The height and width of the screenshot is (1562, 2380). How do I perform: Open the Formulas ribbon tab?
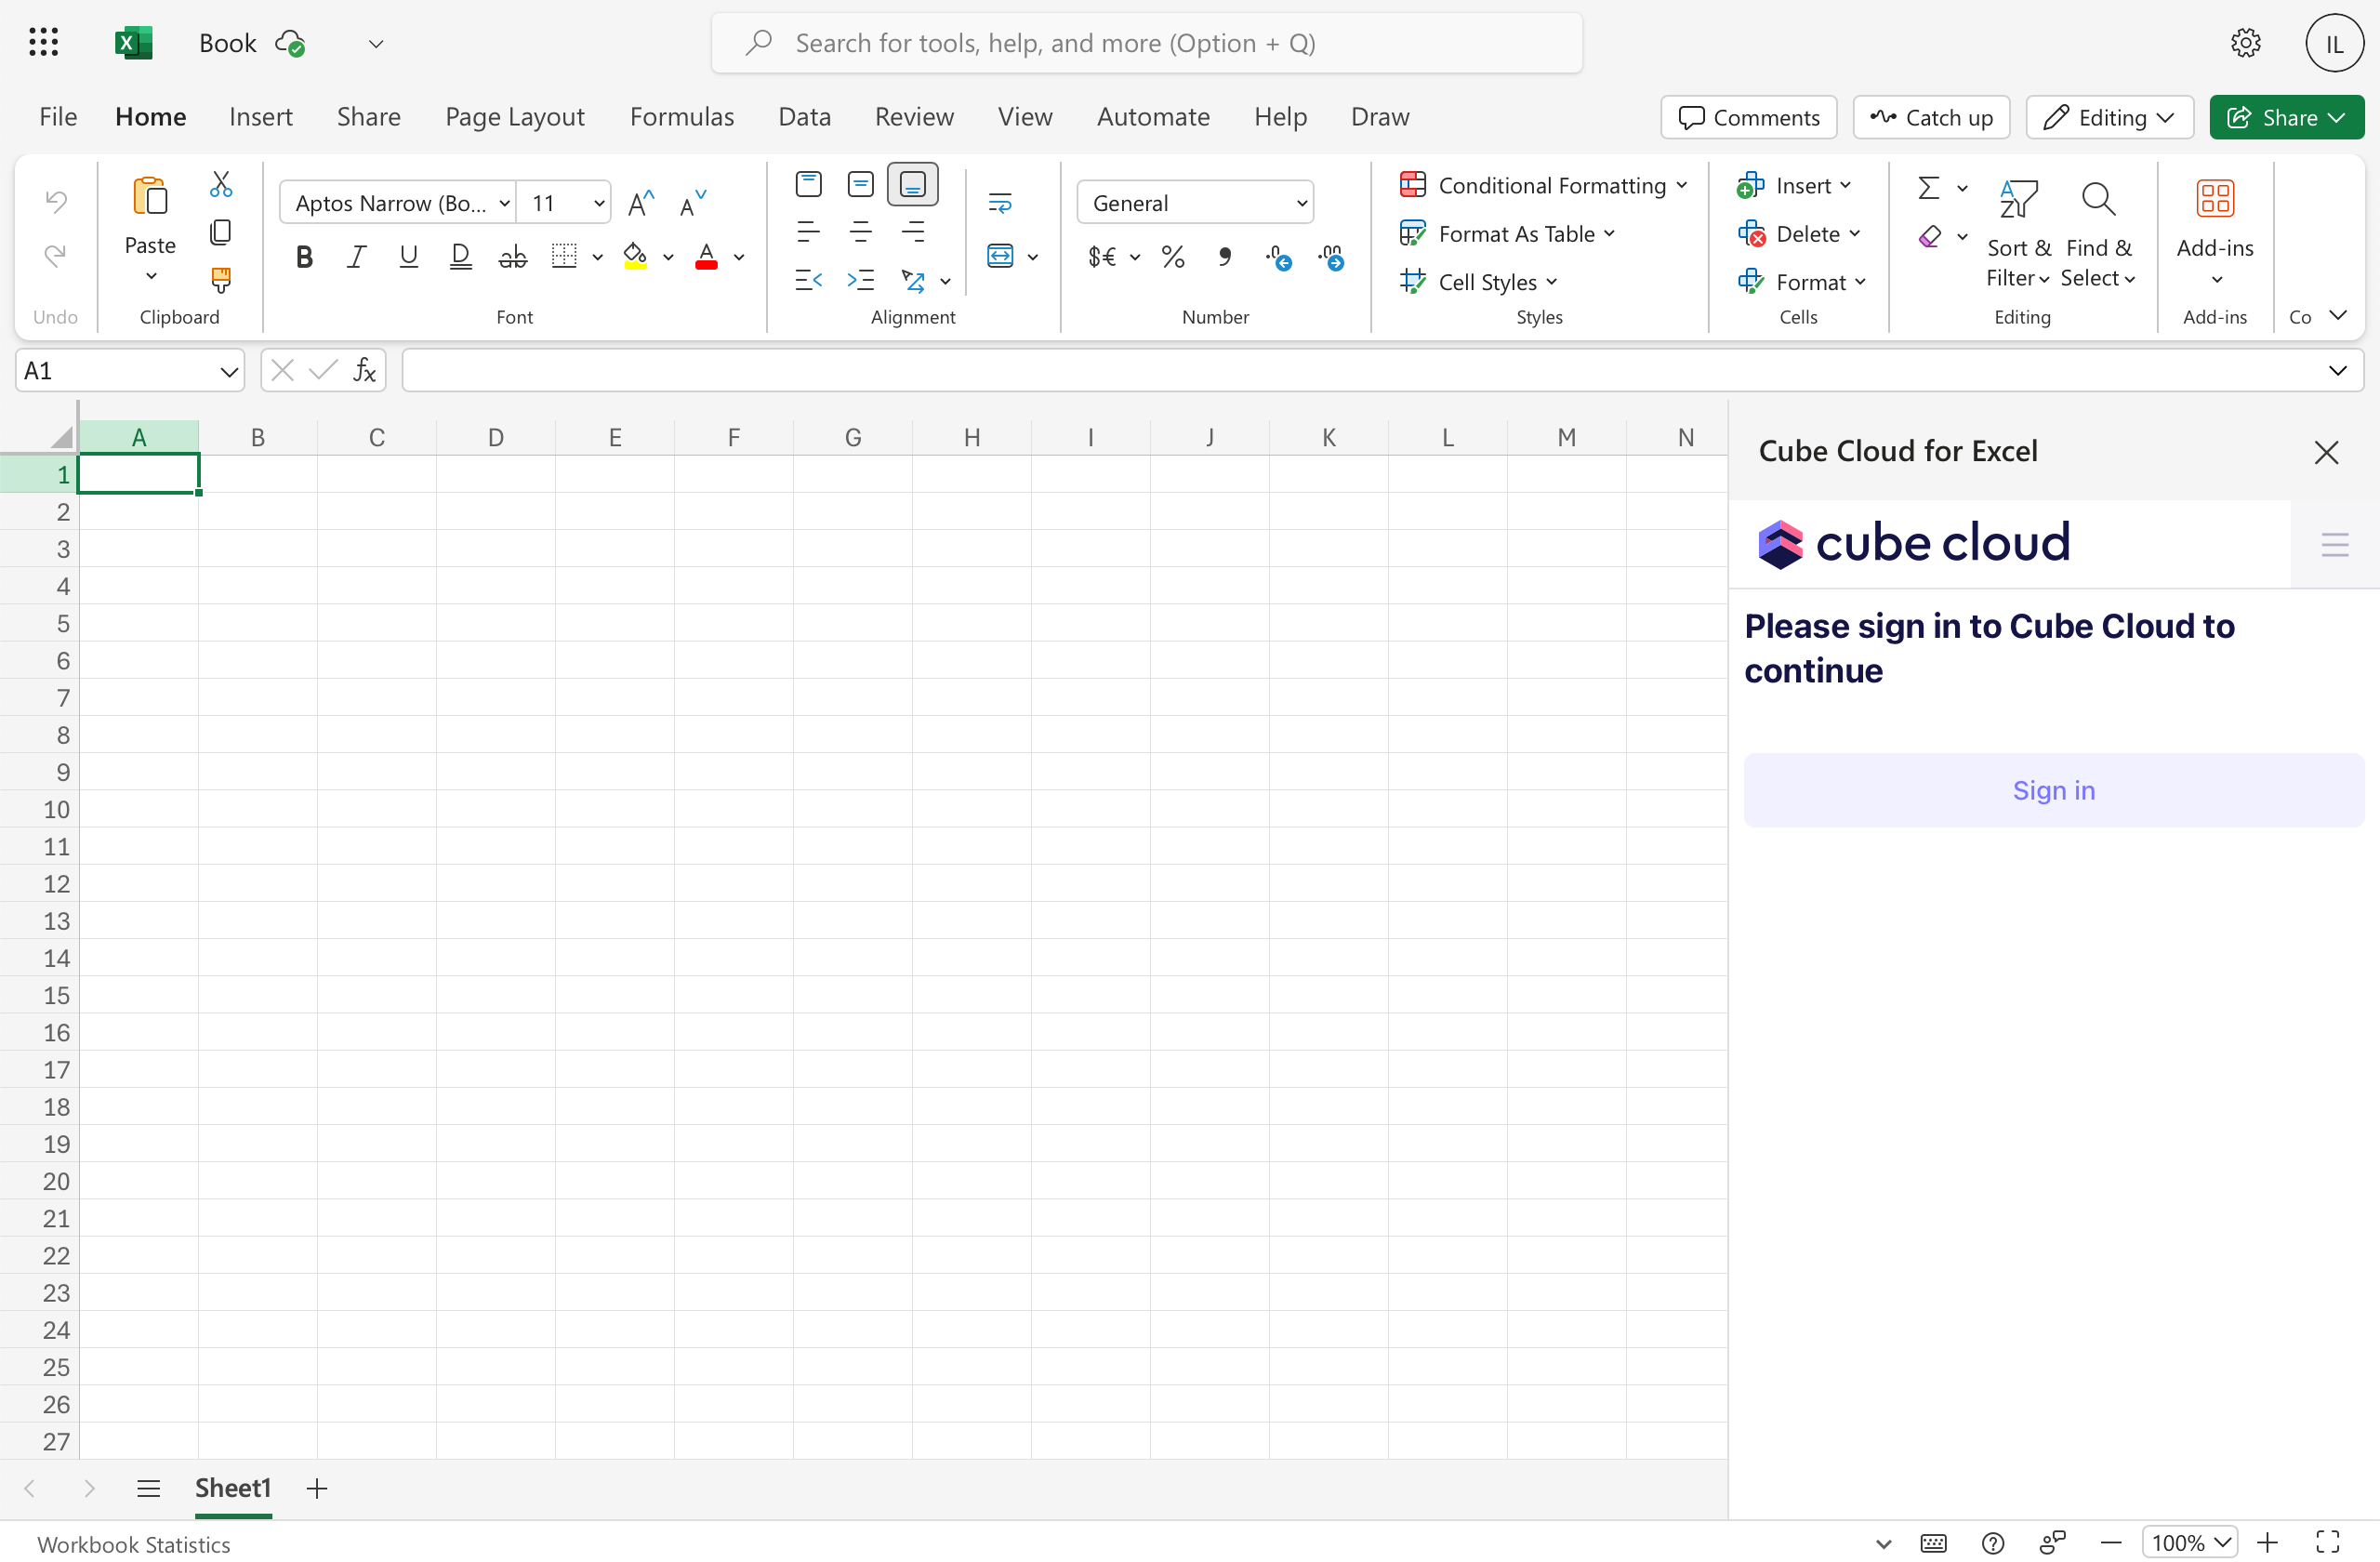pos(681,117)
